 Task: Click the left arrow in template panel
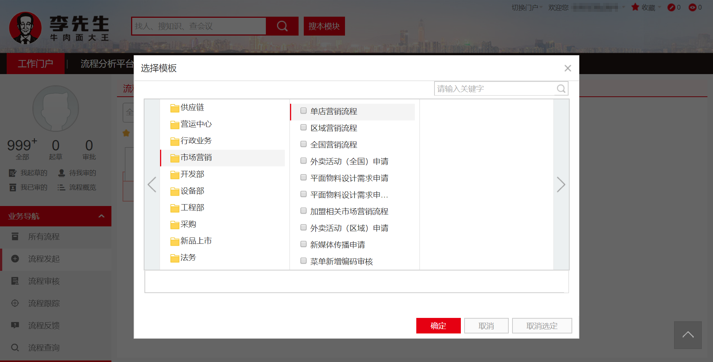click(x=152, y=185)
